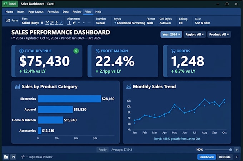Click the trend line icon beside Monthly Sales Trend
The height and width of the screenshot is (161, 243).
tap(129, 87)
